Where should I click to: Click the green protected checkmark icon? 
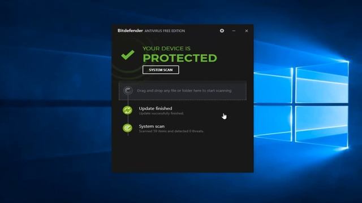[128, 55]
